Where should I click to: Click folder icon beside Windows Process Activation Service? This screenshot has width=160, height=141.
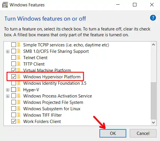click(19, 96)
